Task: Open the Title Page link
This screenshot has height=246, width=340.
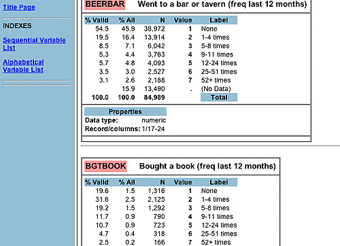Action: coord(19,7)
